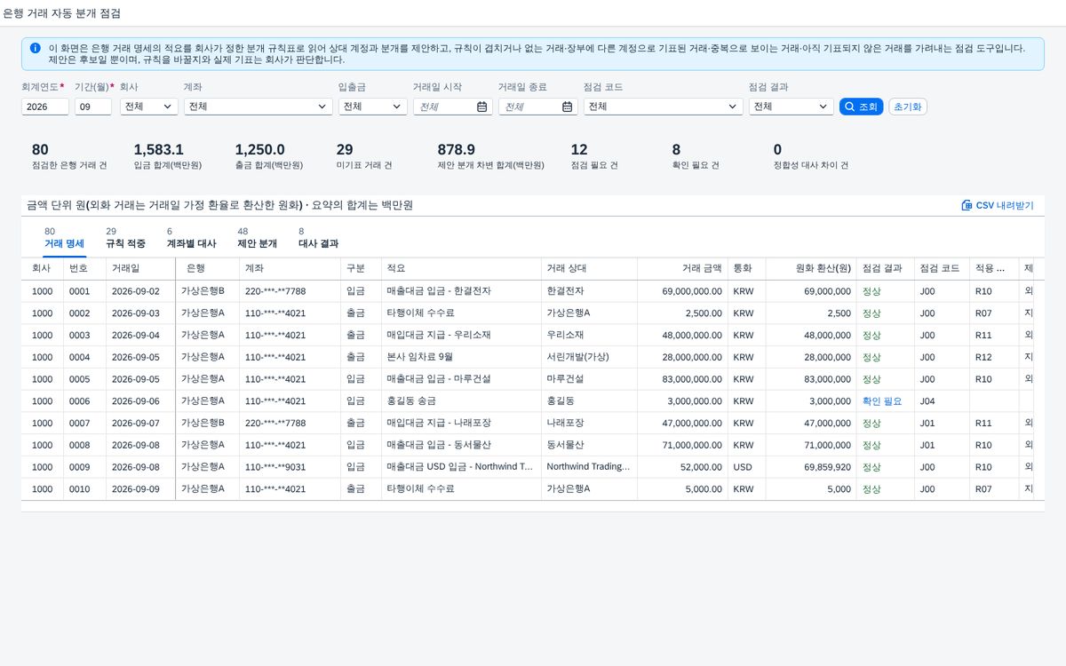This screenshot has height=666, width=1066.
Task: Open the 회사 dropdown
Action: (x=148, y=107)
